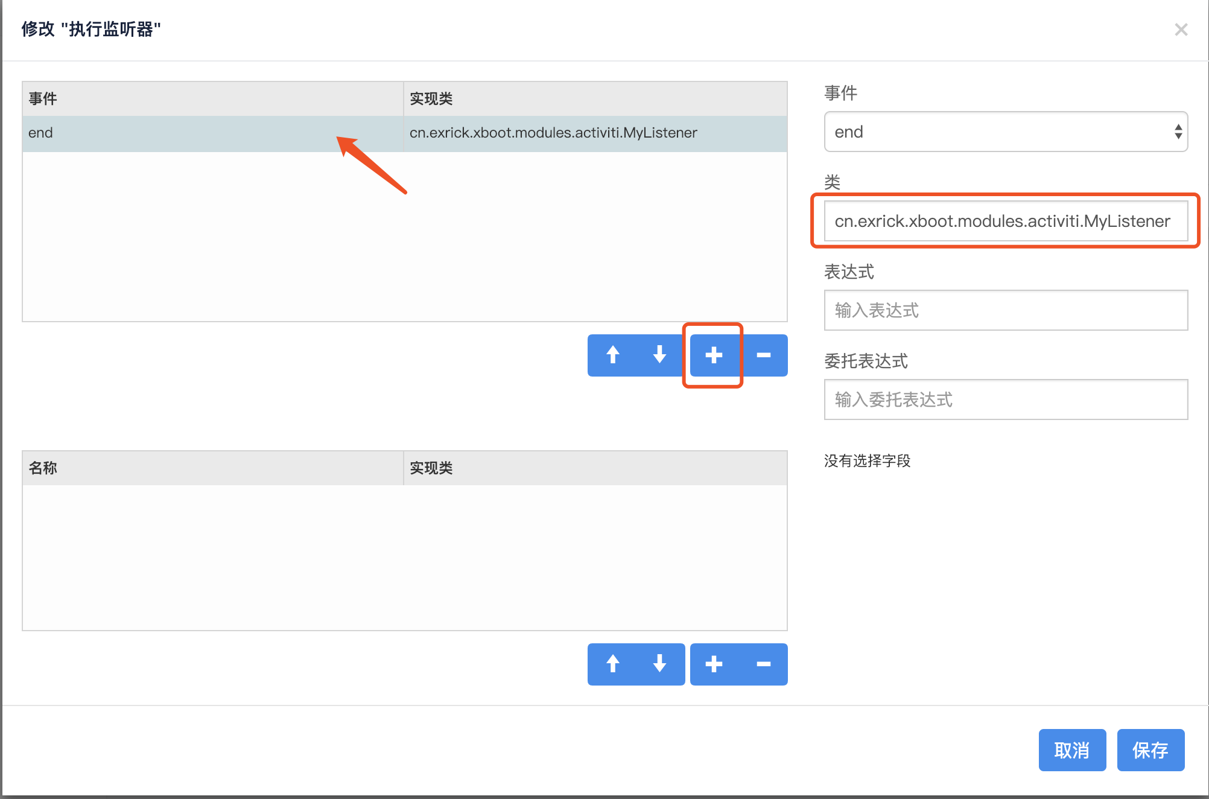The image size is (1209, 799).
Task: Remove selected listener with minus icon
Action: click(764, 355)
